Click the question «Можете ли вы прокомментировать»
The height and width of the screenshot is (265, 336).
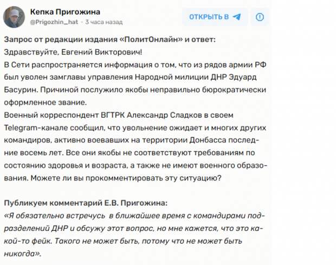[x=96, y=178]
